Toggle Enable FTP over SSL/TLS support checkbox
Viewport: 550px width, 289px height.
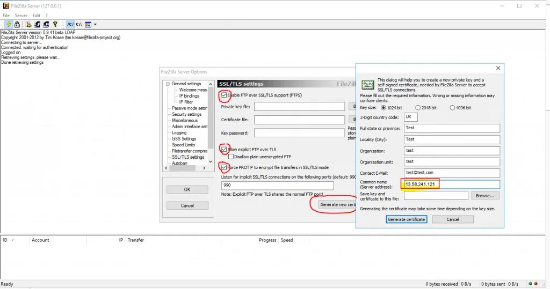coord(224,95)
